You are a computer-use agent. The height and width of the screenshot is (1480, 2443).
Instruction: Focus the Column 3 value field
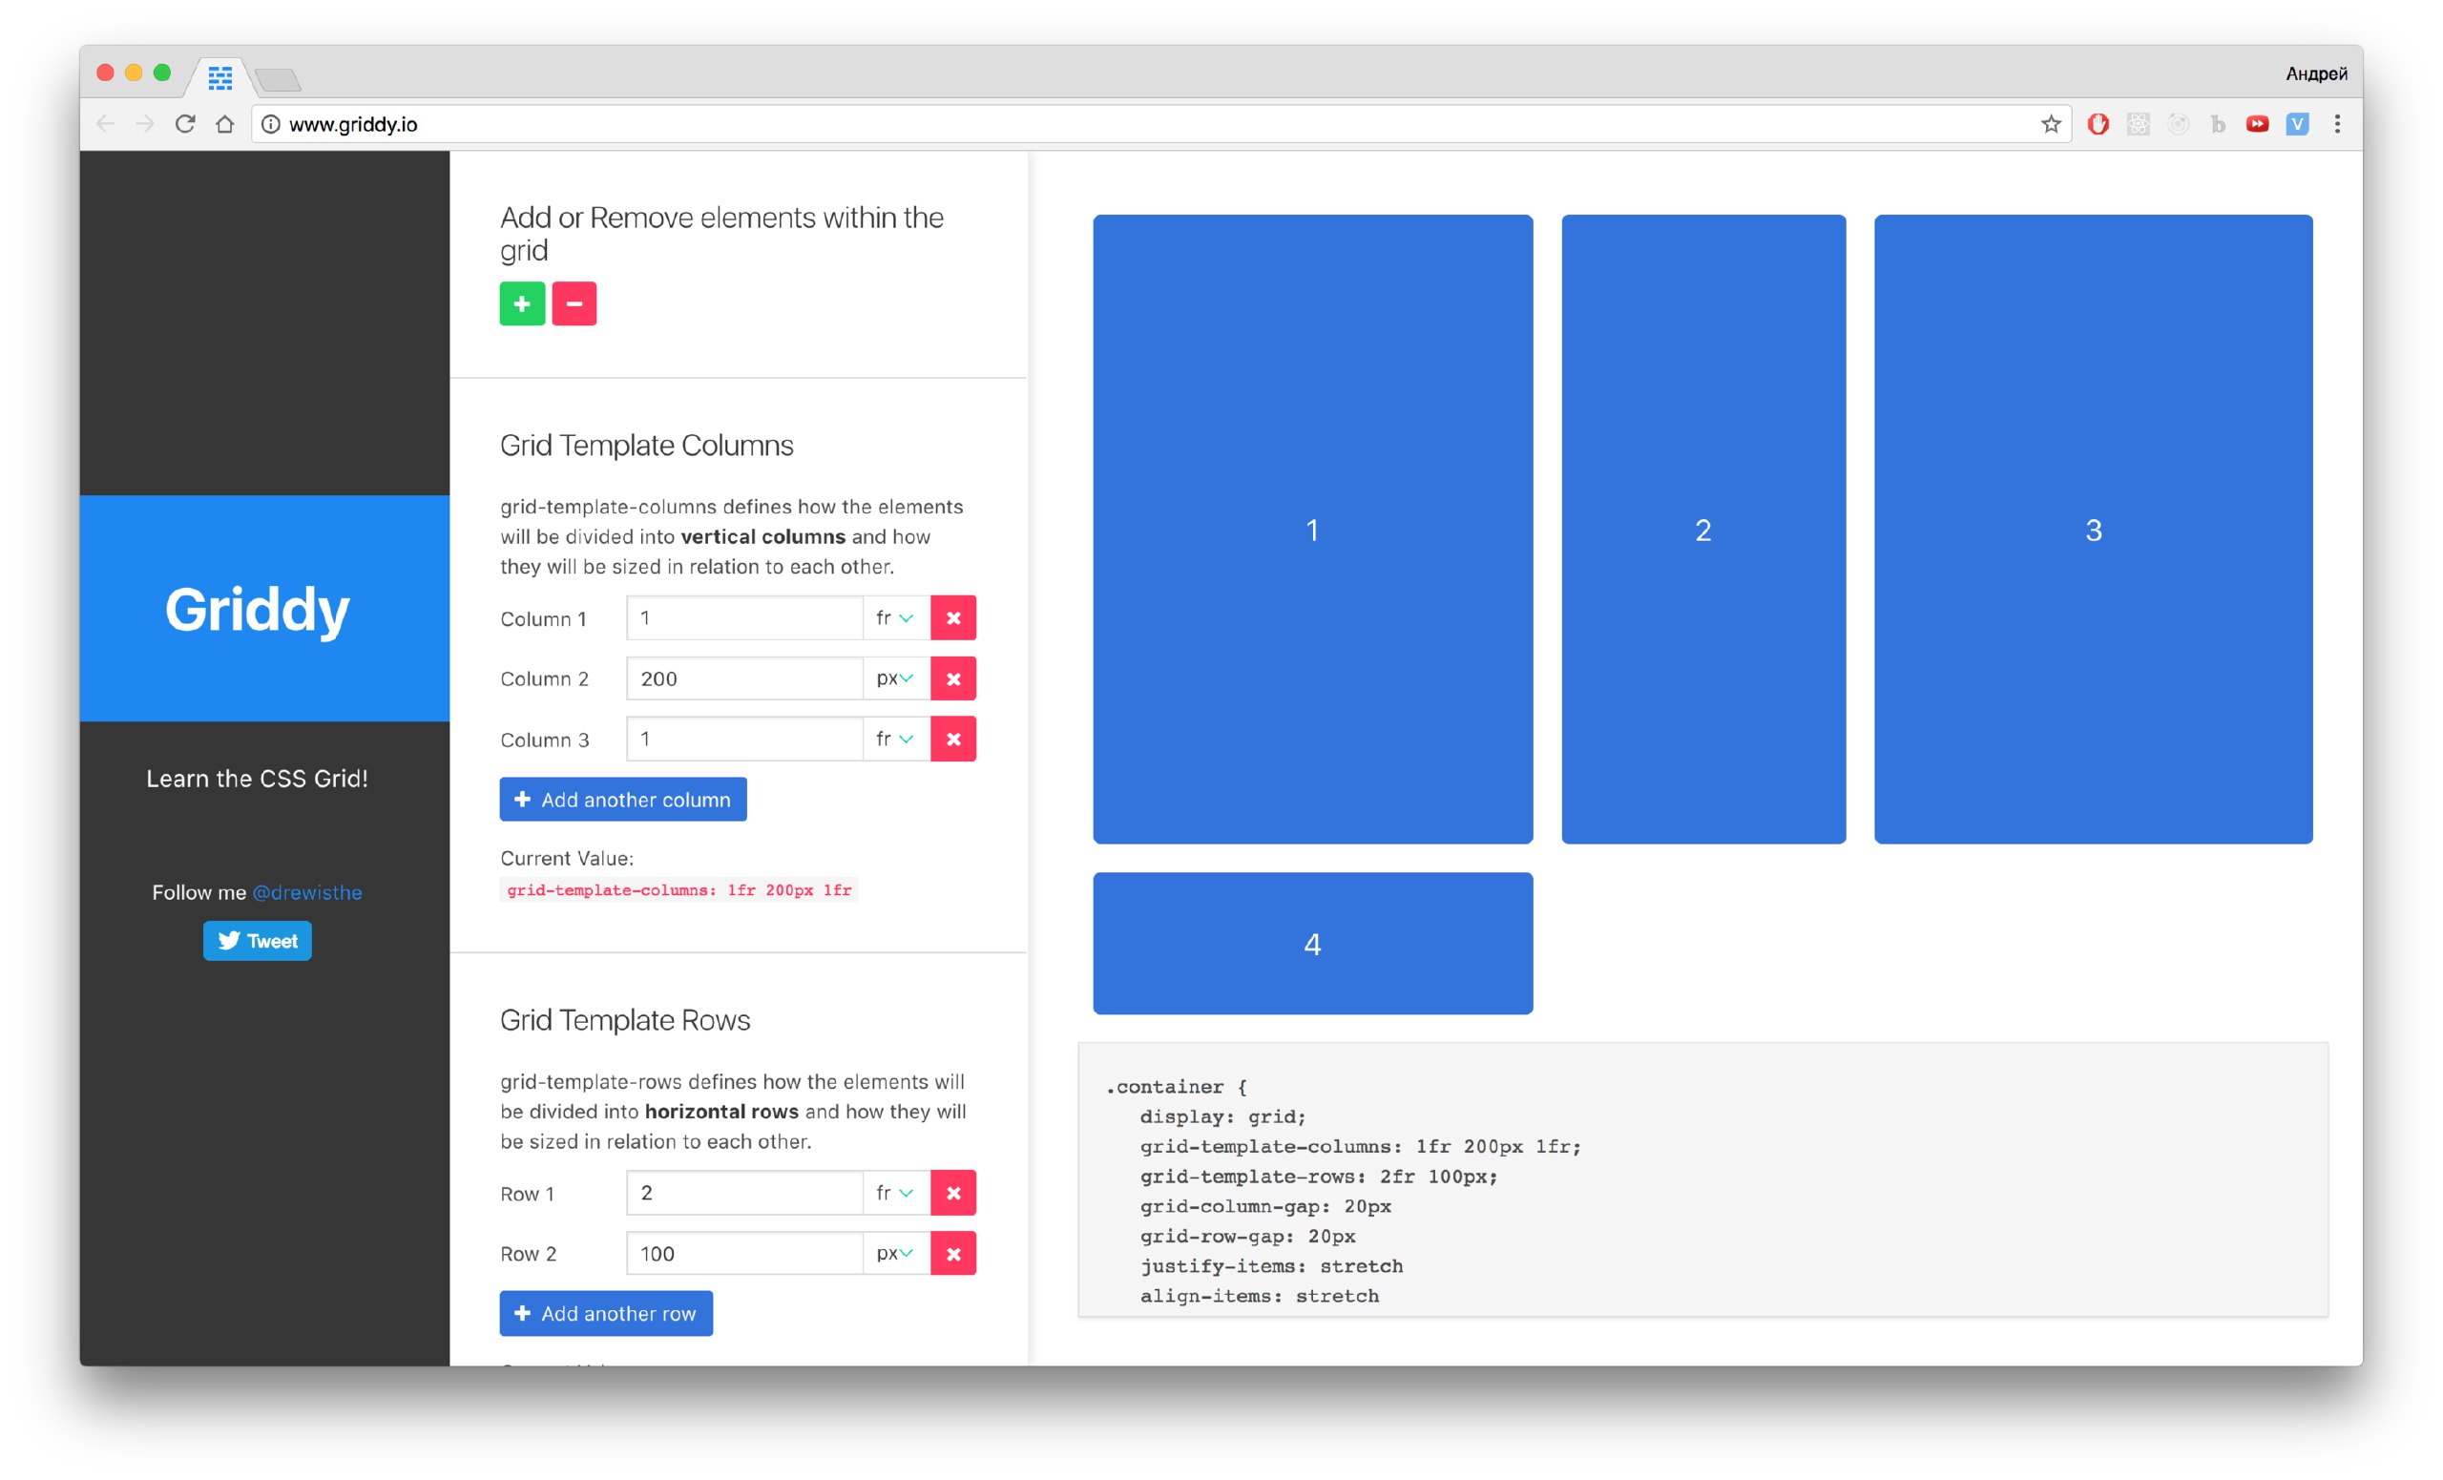point(744,740)
